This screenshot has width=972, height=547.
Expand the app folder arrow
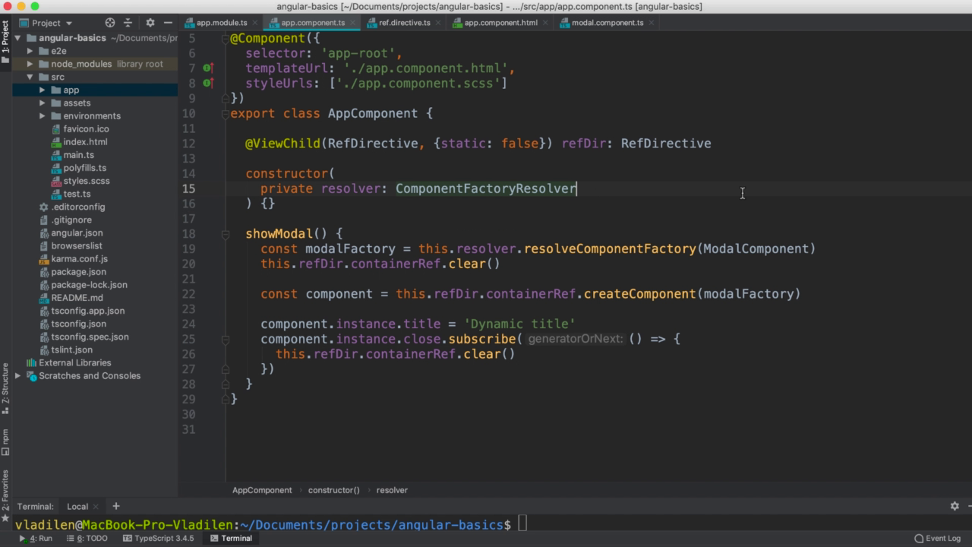point(43,90)
